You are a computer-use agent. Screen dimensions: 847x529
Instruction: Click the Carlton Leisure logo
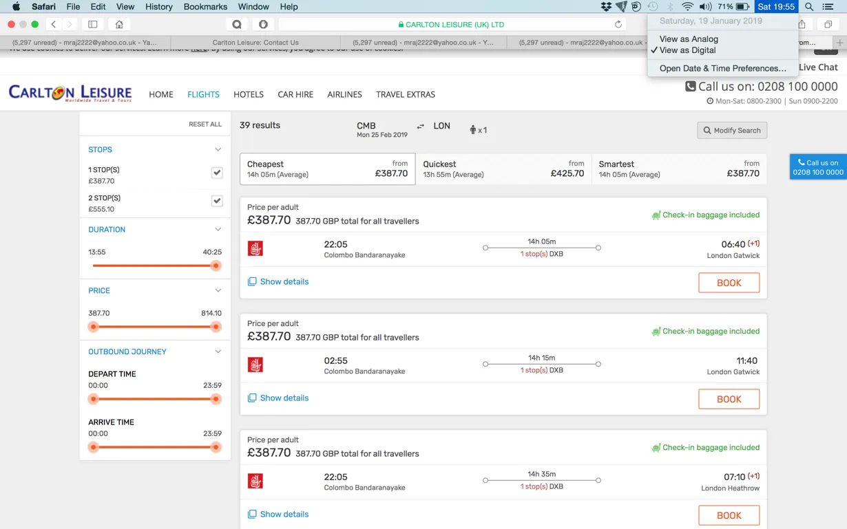click(x=70, y=94)
